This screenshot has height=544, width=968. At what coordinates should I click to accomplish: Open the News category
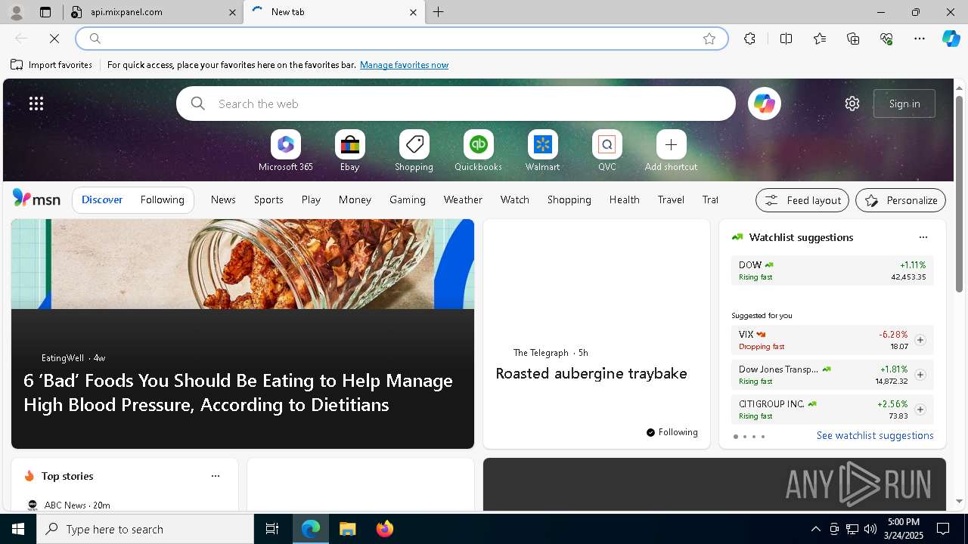point(223,200)
